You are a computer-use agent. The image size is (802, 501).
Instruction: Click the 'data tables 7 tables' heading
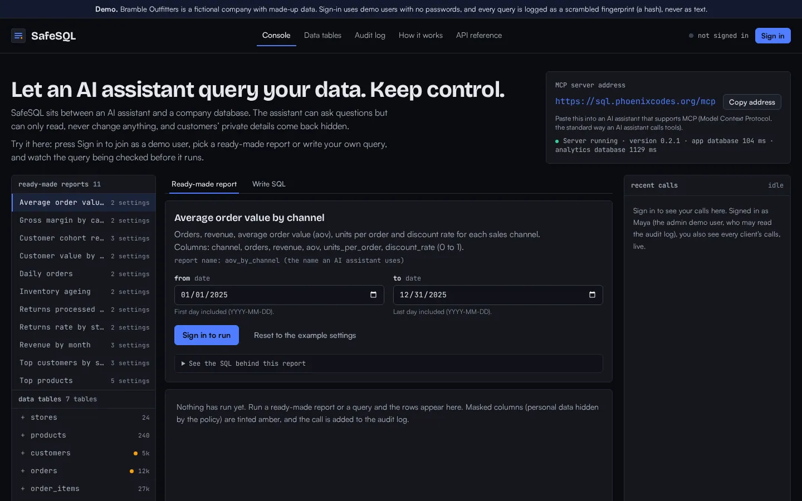57,399
